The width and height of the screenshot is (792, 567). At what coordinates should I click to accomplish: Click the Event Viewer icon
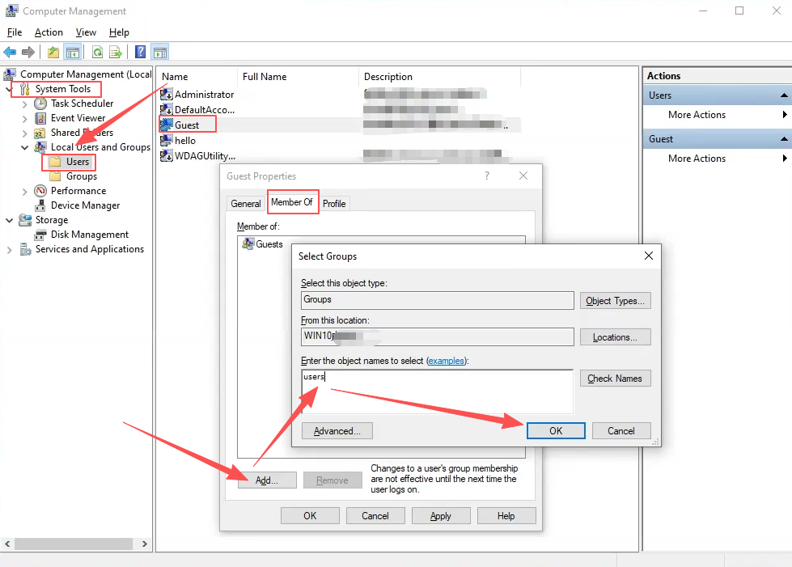(40, 118)
